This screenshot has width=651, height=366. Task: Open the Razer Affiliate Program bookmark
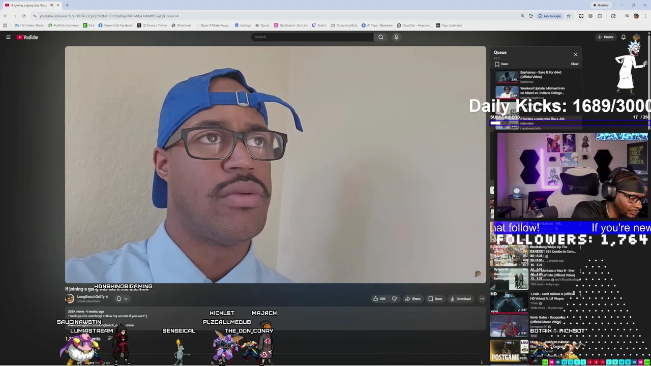[214, 25]
